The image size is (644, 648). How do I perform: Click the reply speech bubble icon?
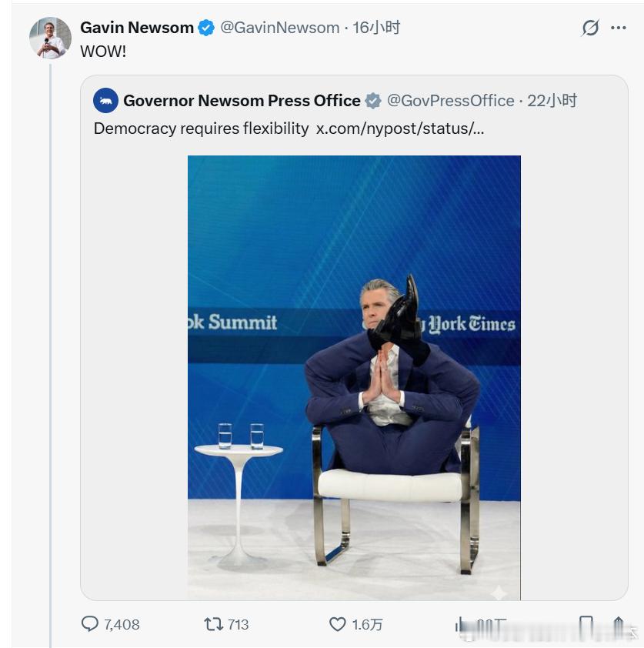coord(90,624)
